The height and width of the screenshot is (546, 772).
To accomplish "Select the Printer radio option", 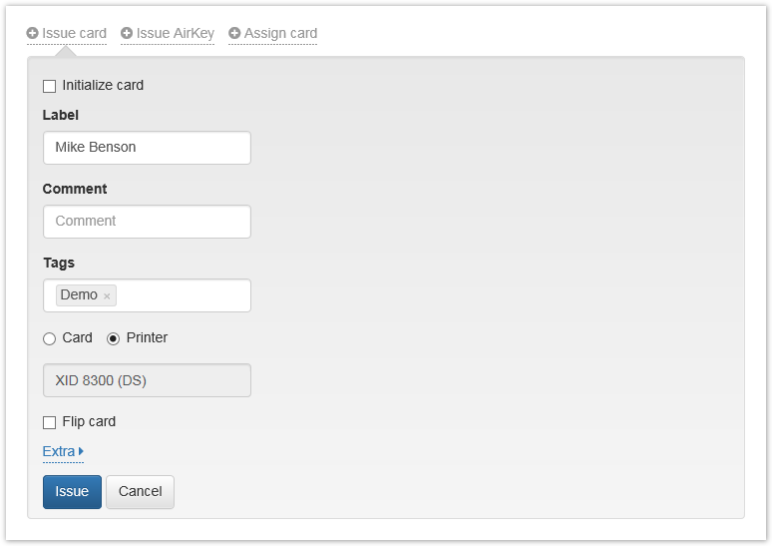I will tap(114, 338).
